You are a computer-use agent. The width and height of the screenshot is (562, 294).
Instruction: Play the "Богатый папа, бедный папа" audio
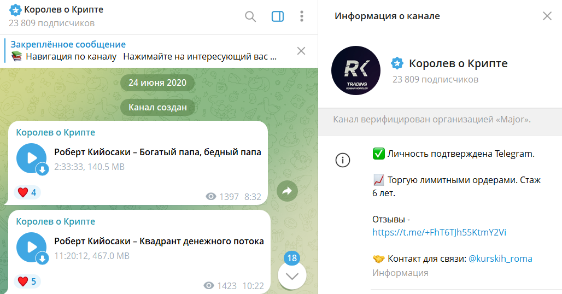(31, 158)
